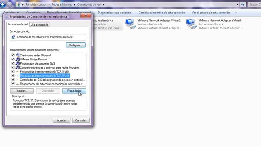Click dialog title bar network icon
261x147 pixels.
[x=7, y=17]
